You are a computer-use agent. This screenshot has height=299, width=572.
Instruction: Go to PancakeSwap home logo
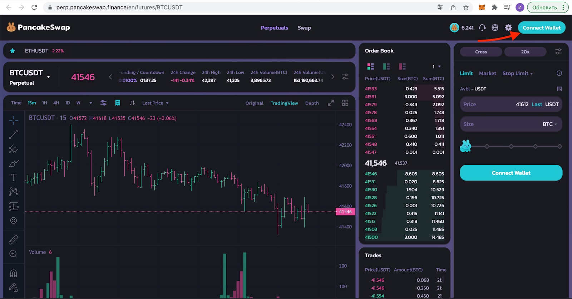(x=38, y=27)
